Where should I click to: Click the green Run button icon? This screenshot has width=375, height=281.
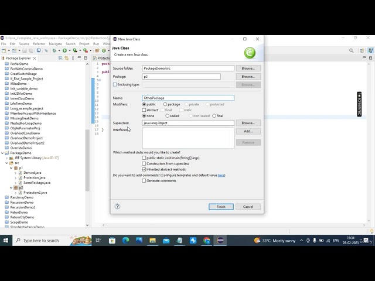(x=64, y=50)
